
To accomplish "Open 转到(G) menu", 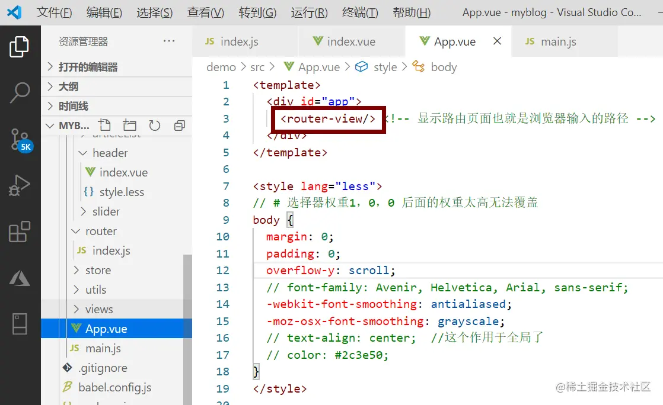I will click(257, 12).
